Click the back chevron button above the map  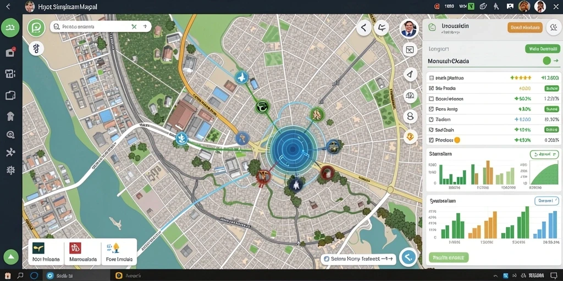click(364, 27)
